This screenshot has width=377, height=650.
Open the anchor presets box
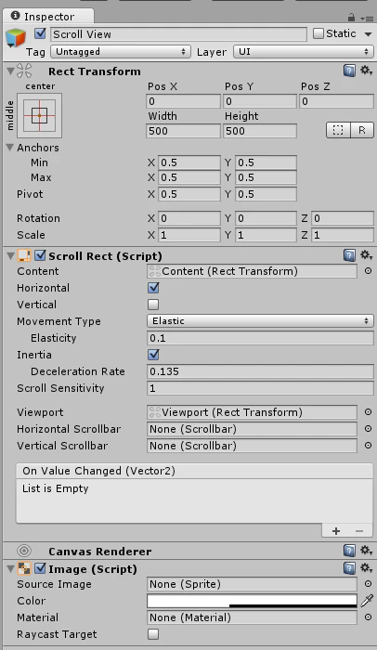pyautogui.click(x=39, y=116)
